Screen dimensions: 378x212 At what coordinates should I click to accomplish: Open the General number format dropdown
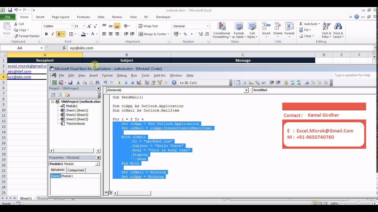point(208,26)
